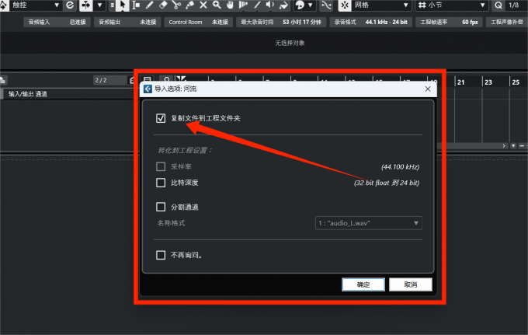Confirm import with the 确定 button
Image resolution: width=528 pixels, height=335 pixels.
coord(363,284)
